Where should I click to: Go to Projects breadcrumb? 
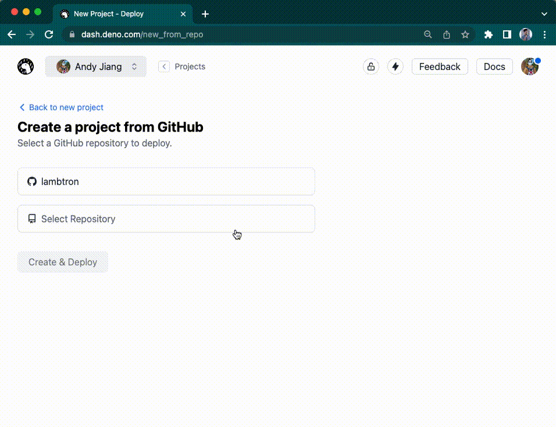click(x=190, y=66)
